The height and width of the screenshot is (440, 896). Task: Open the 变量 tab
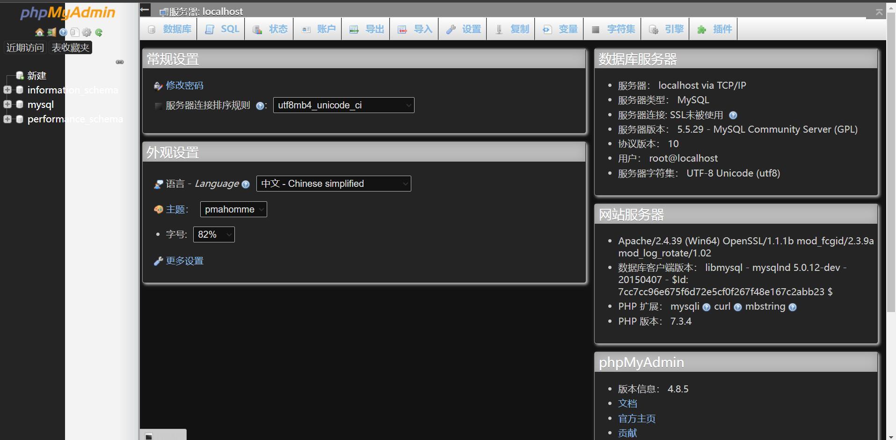559,29
